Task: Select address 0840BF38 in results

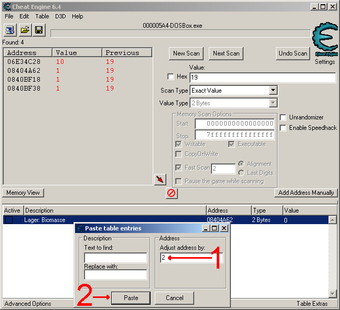Action: (x=24, y=88)
